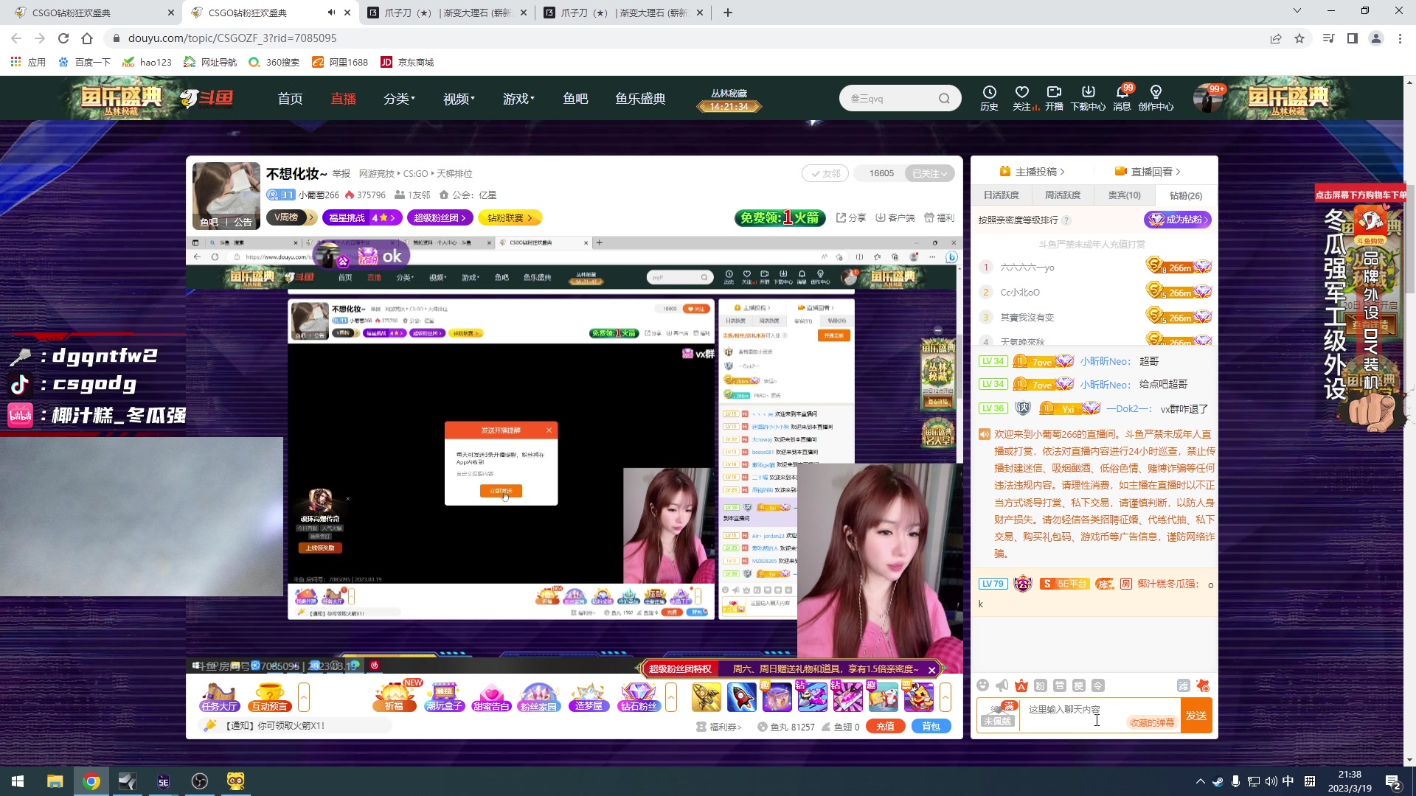1416x796 pixels.
Task: Select the golden plane gift
Action: coord(706,697)
